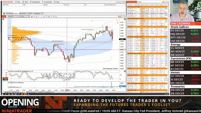
Task: Select the active YM DEC23 chart tab
Action: tap(22, 92)
